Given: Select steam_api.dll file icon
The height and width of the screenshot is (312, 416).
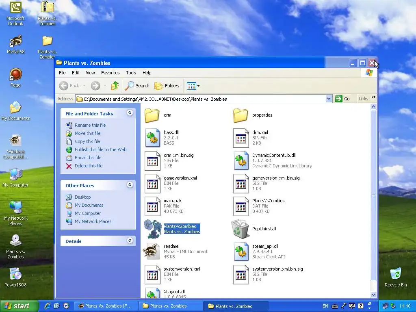Looking at the screenshot, I should (x=240, y=251).
